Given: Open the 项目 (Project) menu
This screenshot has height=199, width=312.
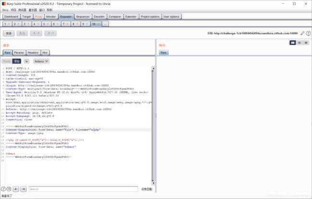Looking at the screenshot, I should click(13, 10).
